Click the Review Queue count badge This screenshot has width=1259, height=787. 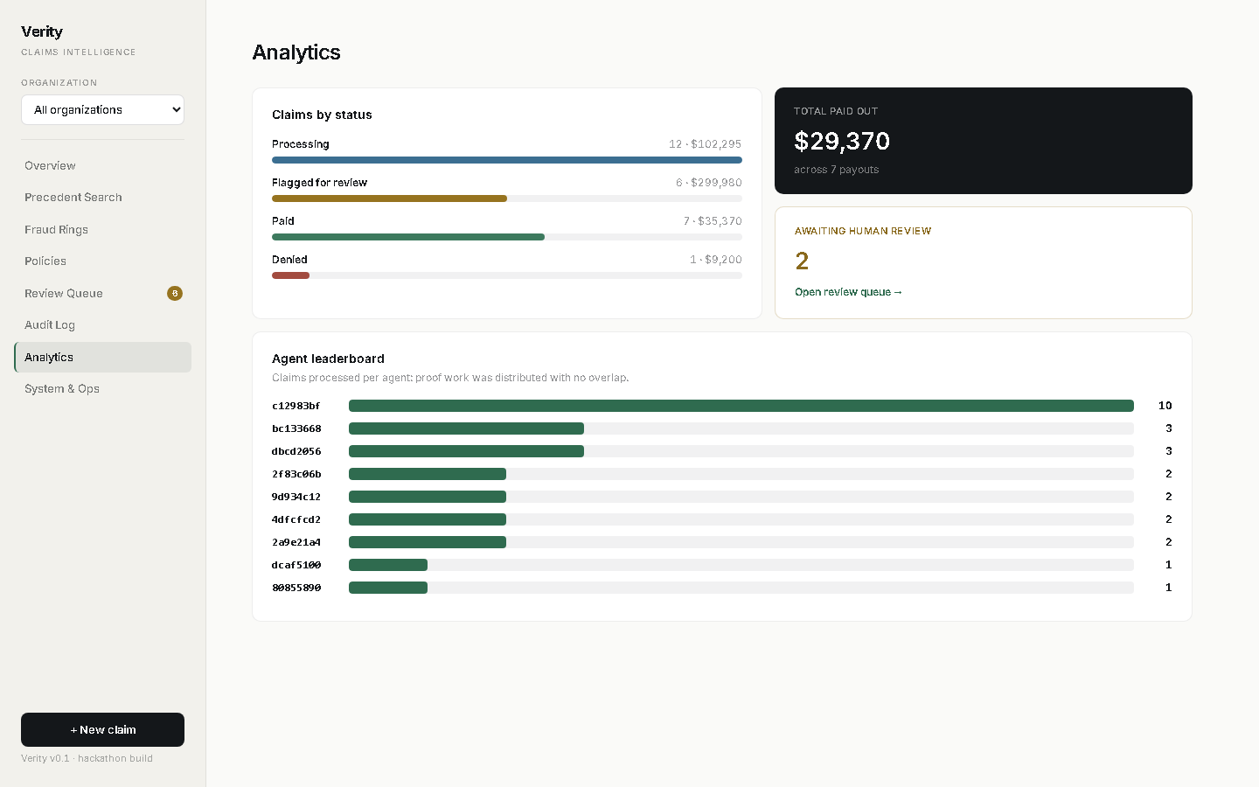(175, 293)
